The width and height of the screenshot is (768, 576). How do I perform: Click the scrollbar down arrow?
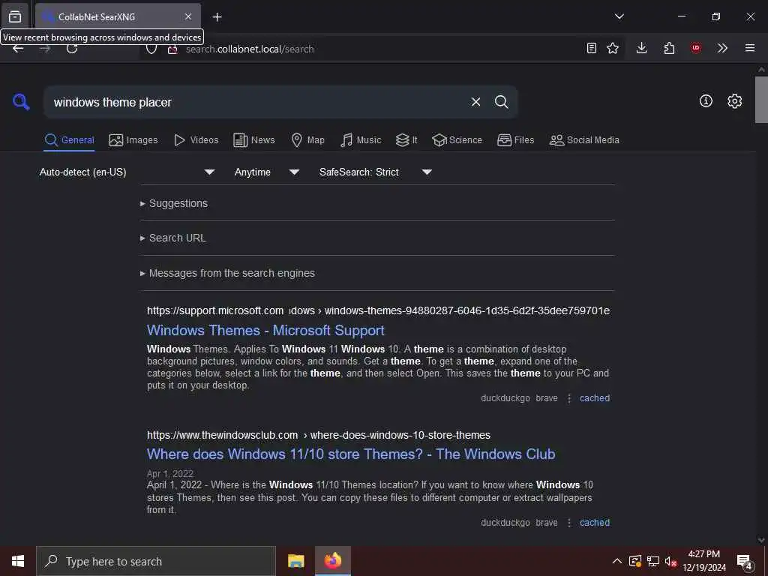(x=761, y=540)
